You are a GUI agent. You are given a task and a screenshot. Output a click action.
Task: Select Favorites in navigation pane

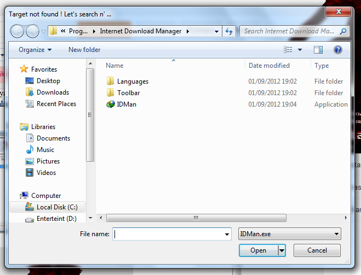coord(44,69)
